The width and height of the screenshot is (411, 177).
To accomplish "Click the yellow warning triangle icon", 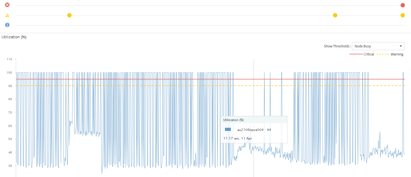I will point(7,15).
